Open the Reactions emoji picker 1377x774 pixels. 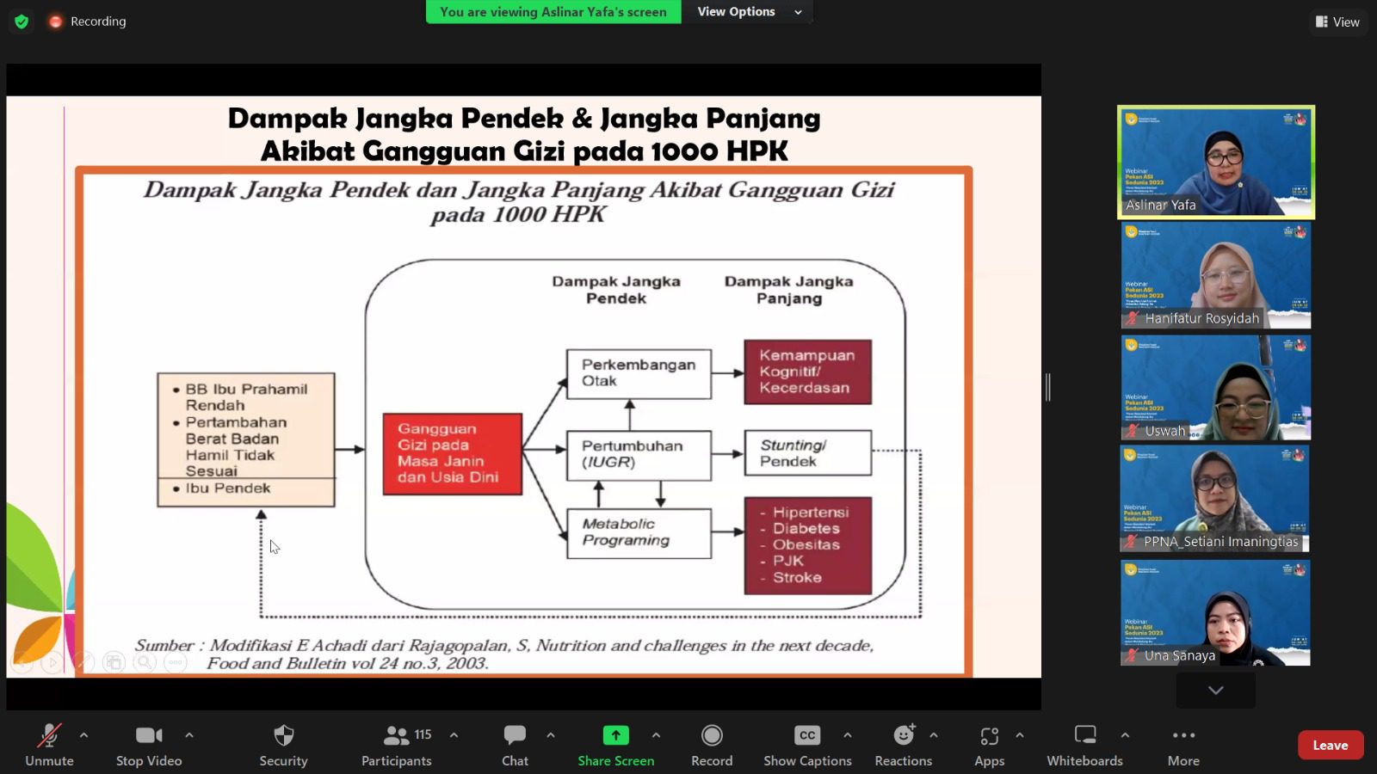(x=904, y=745)
